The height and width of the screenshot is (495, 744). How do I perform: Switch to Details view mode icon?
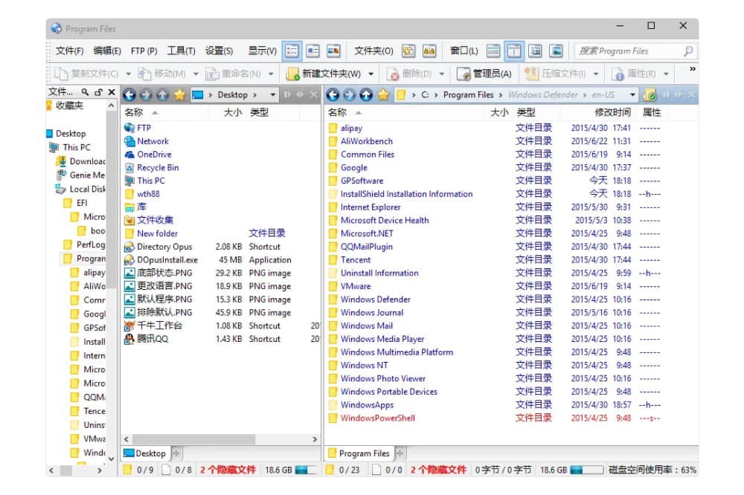pos(292,51)
